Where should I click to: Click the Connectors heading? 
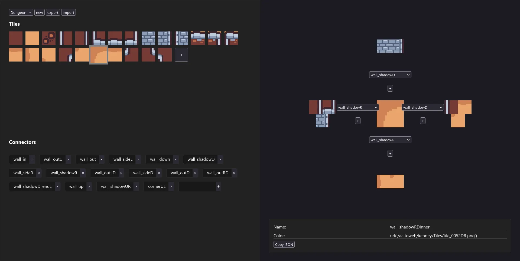22,142
